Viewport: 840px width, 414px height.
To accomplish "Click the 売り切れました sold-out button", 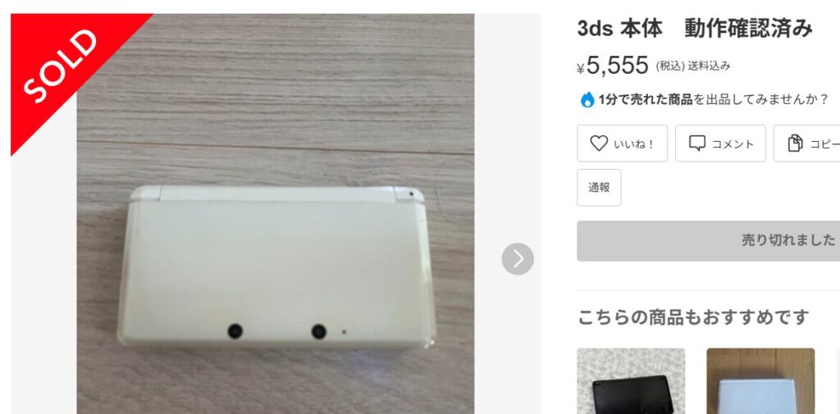I will coord(708,240).
